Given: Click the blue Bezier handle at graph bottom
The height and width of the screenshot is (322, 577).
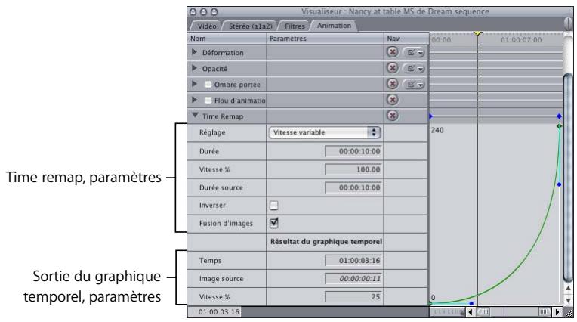Looking at the screenshot, I should (x=471, y=303).
